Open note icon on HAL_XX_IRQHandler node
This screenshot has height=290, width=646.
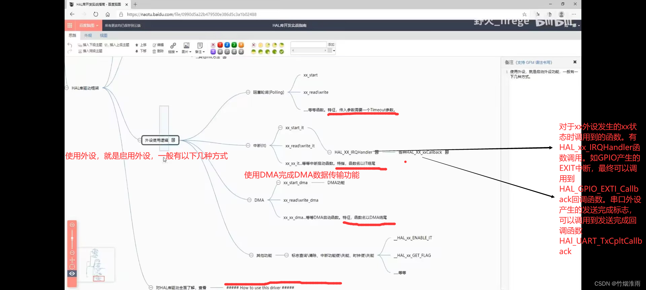(377, 152)
